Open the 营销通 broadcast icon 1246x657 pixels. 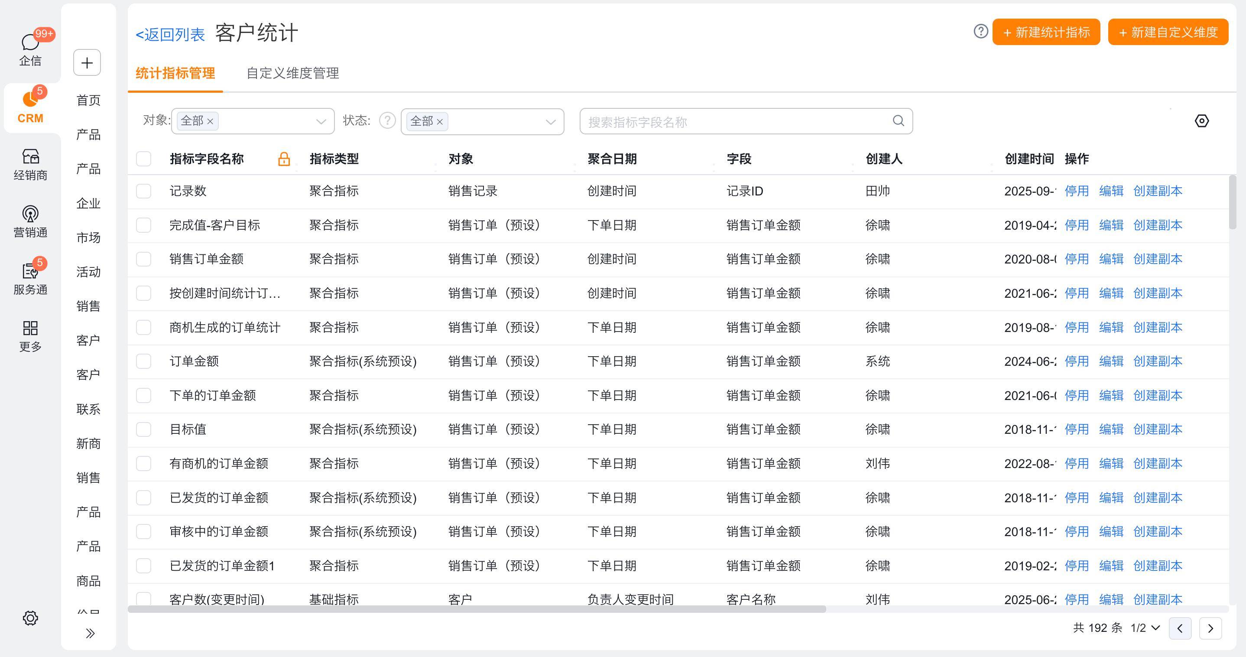30,214
